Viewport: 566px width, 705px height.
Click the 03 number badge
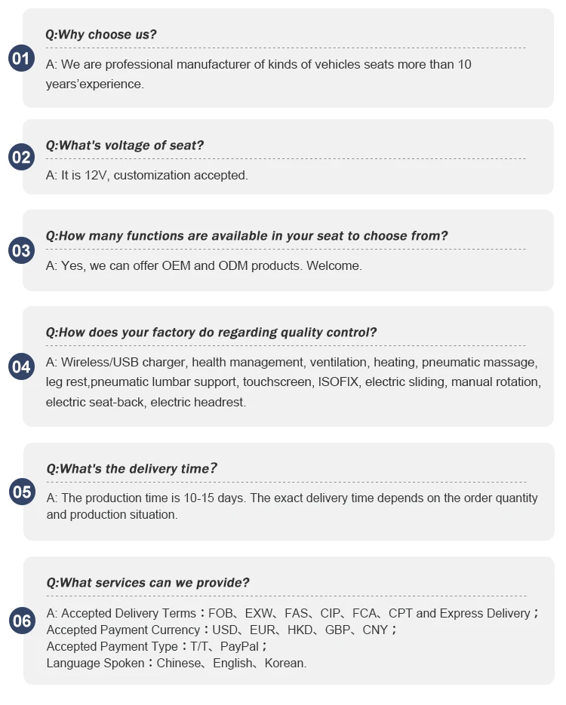[x=21, y=250]
